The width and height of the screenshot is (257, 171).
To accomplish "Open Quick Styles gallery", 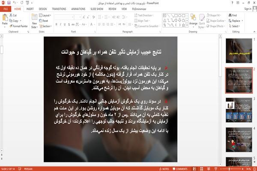I will click(x=202, y=21).
